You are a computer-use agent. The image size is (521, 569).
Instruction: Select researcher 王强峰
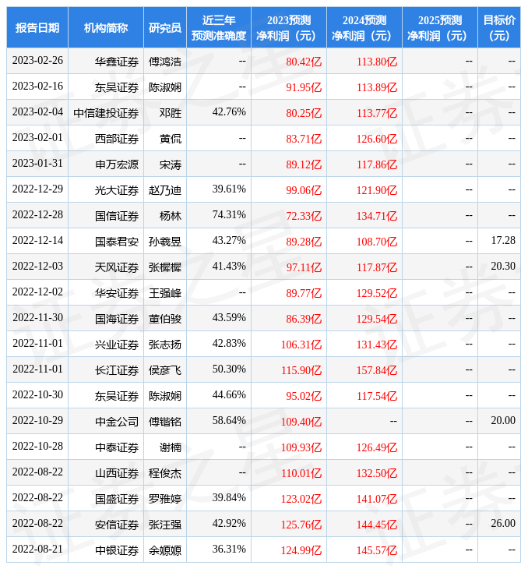(165, 293)
